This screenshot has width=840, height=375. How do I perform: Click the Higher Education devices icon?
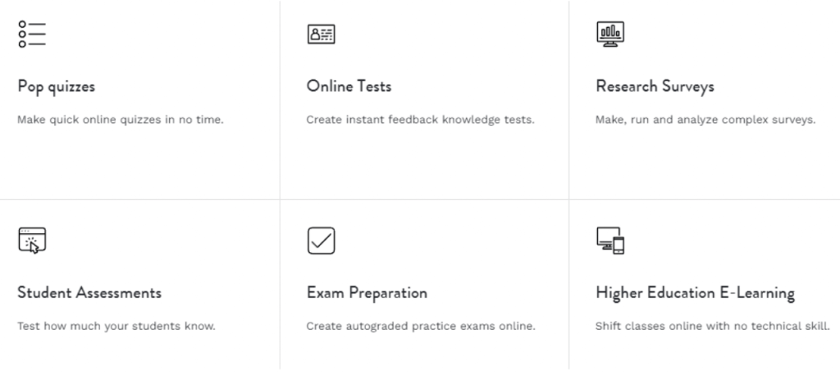610,241
